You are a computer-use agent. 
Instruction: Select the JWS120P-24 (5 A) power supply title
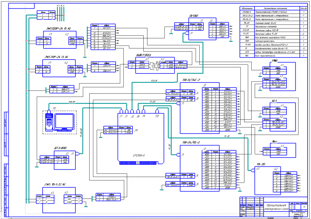(x=58, y=29)
